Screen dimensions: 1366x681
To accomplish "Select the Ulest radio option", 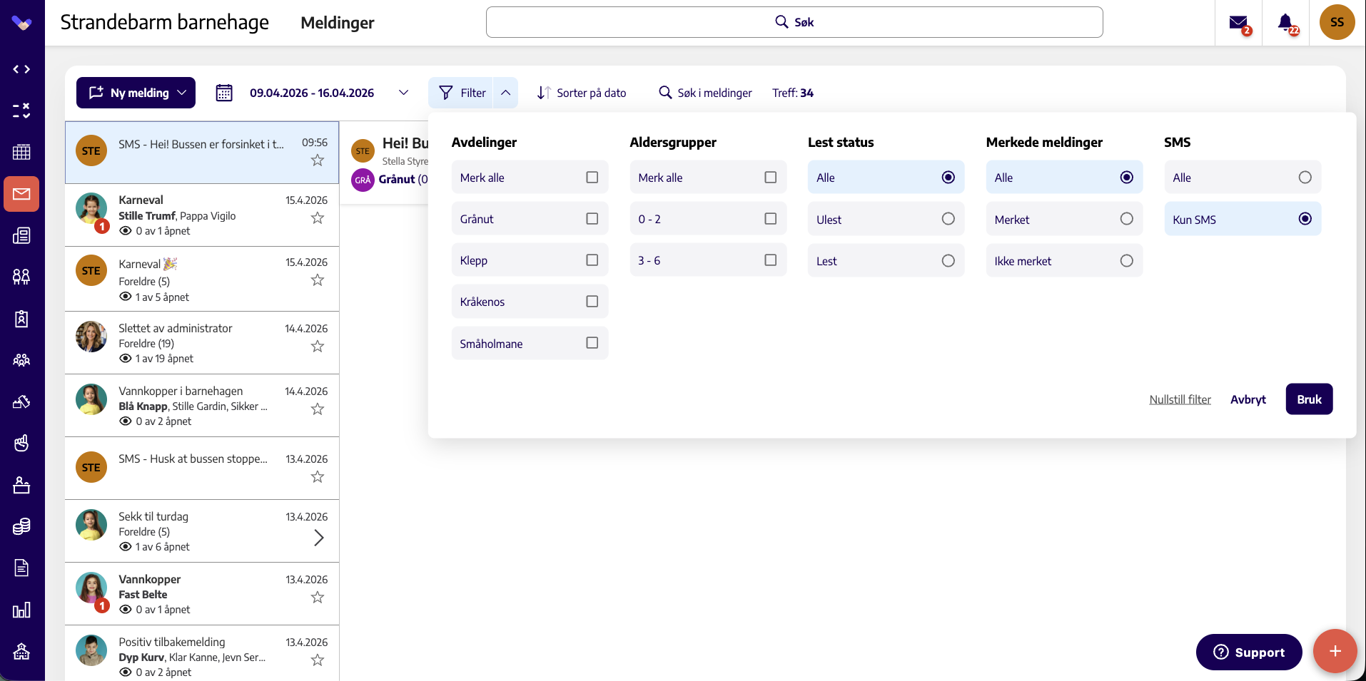I will click(x=948, y=219).
